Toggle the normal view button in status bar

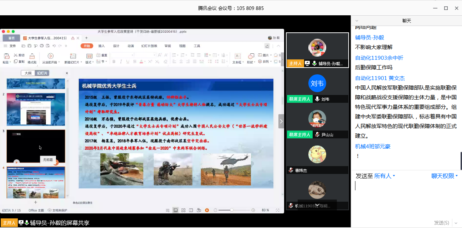tap(175, 210)
